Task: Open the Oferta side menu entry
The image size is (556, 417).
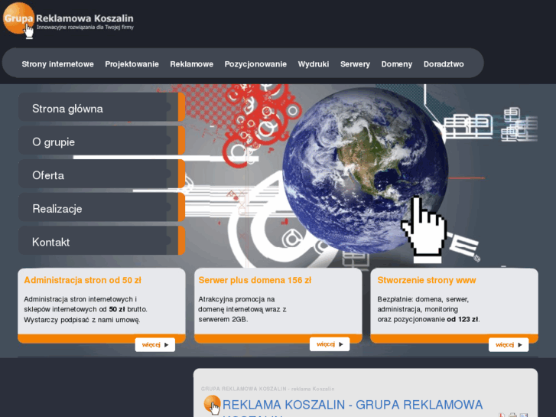Action: click(102, 174)
